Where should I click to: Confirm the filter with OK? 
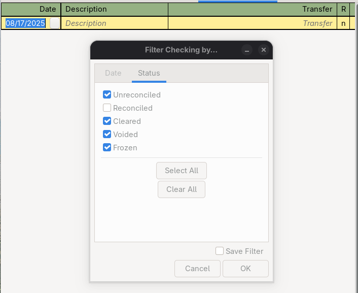coord(245,269)
